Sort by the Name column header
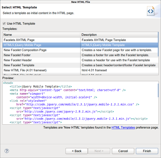Viewport: 161px width, 158px height. (x=41, y=35)
